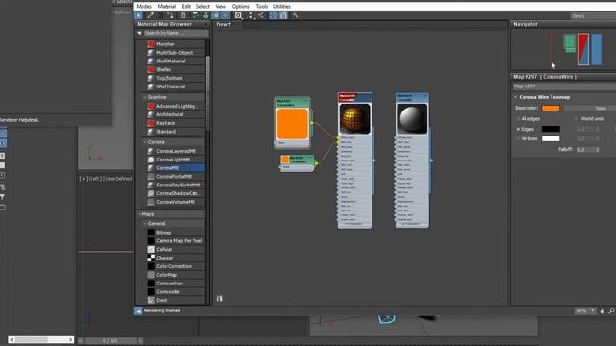Open the Select menu
Image resolution: width=616 pixels, height=346 pixels.
click(x=203, y=7)
